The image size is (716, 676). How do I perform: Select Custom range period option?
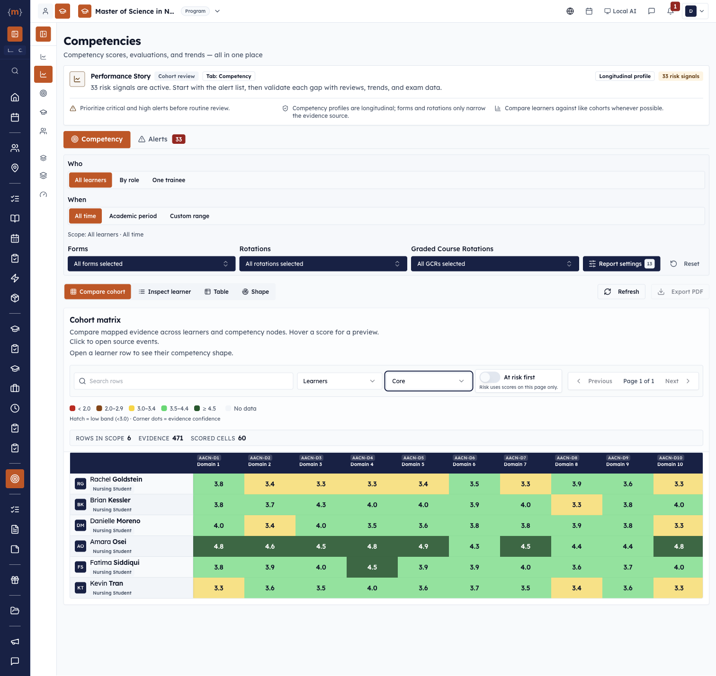[x=189, y=216]
